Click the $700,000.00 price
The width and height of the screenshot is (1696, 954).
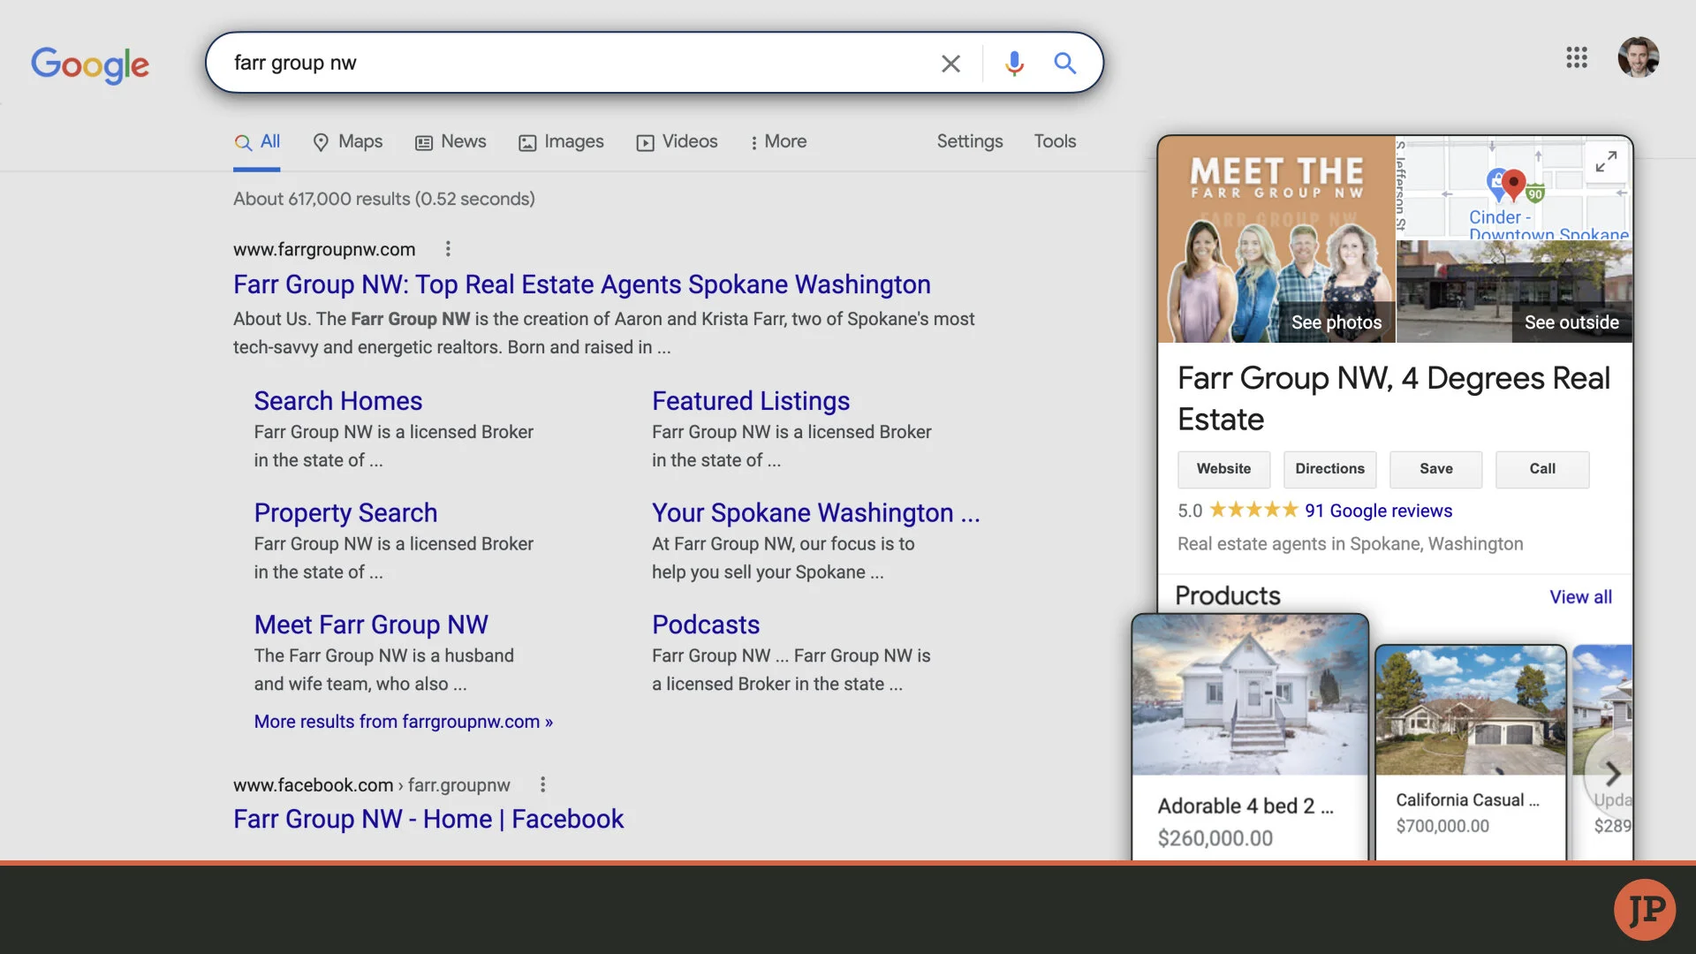1442,826
